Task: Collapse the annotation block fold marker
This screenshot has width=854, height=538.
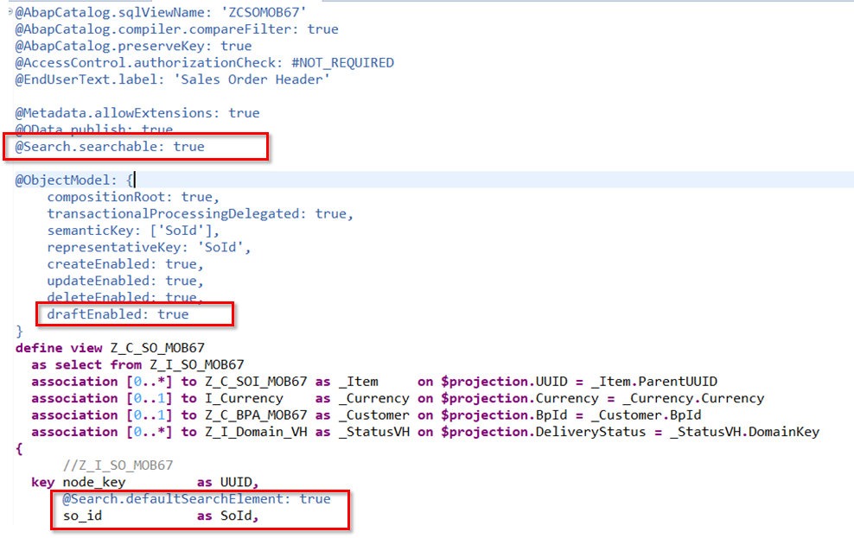Action: click(x=10, y=11)
